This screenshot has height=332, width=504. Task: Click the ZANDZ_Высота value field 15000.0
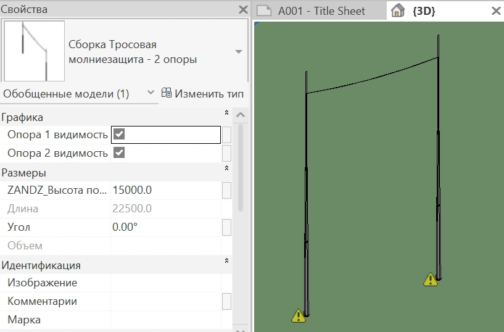click(x=165, y=190)
